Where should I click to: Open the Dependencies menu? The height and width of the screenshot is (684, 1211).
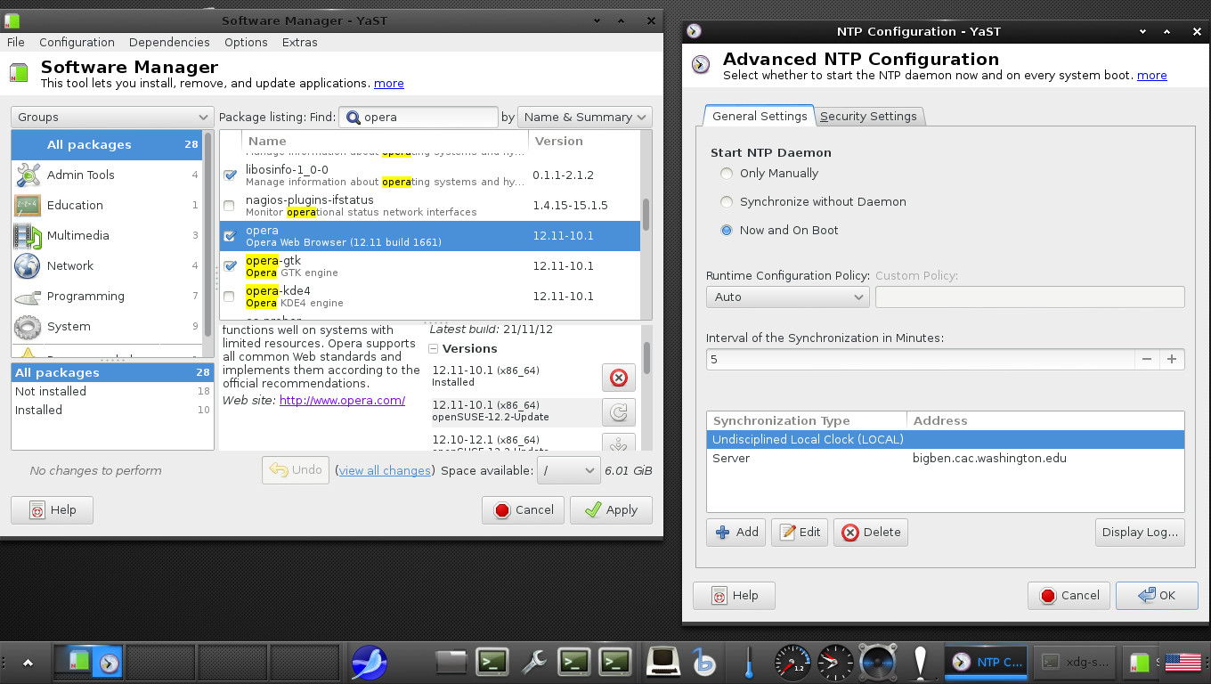click(x=169, y=42)
